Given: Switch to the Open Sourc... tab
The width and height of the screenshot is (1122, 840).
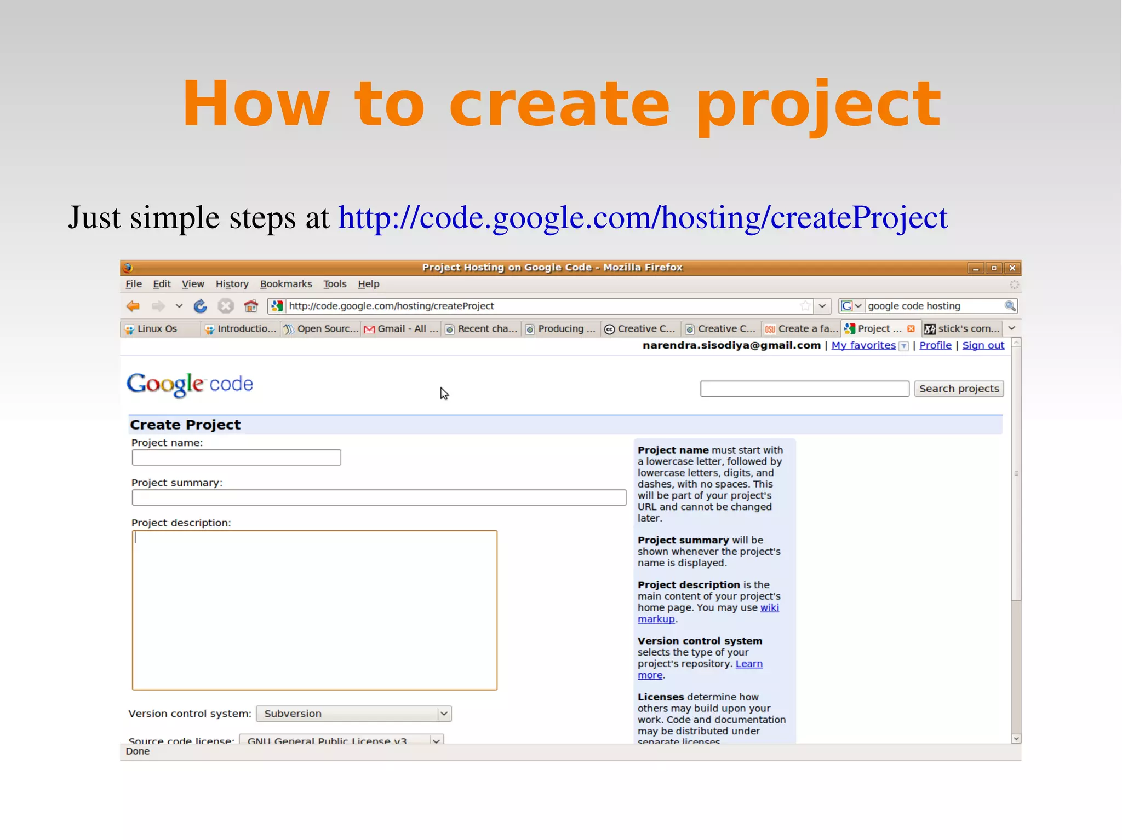Looking at the screenshot, I should click(320, 328).
